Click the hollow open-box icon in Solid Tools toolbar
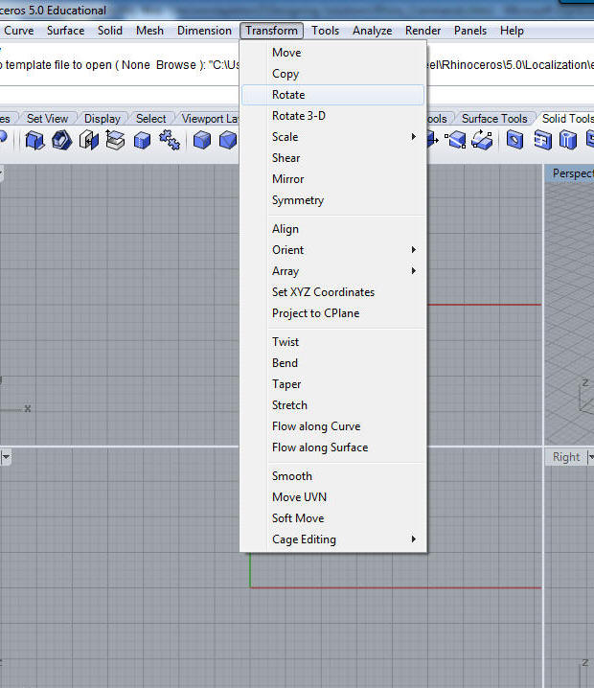The height and width of the screenshot is (688, 594). coord(34,141)
